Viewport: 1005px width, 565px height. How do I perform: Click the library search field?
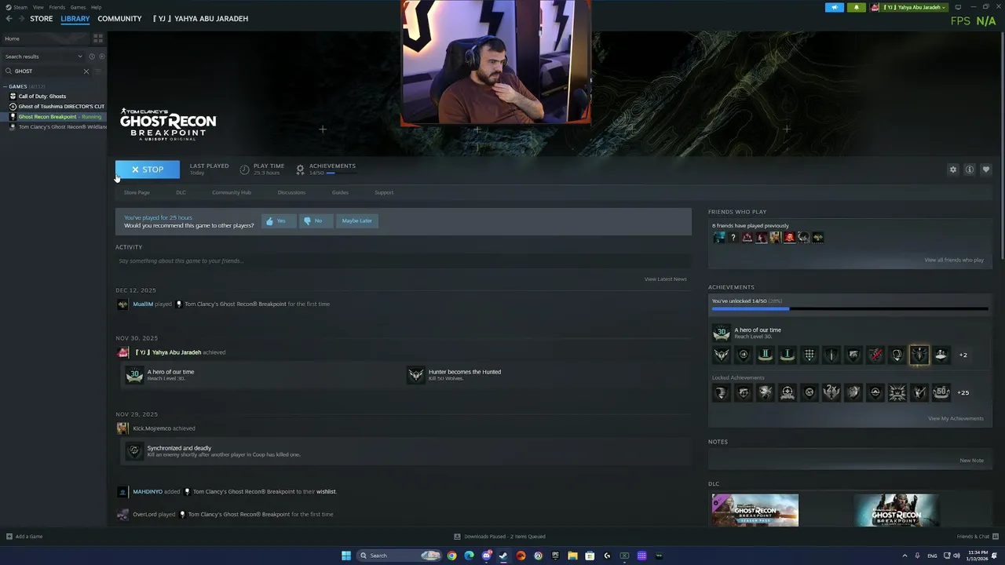tap(47, 71)
